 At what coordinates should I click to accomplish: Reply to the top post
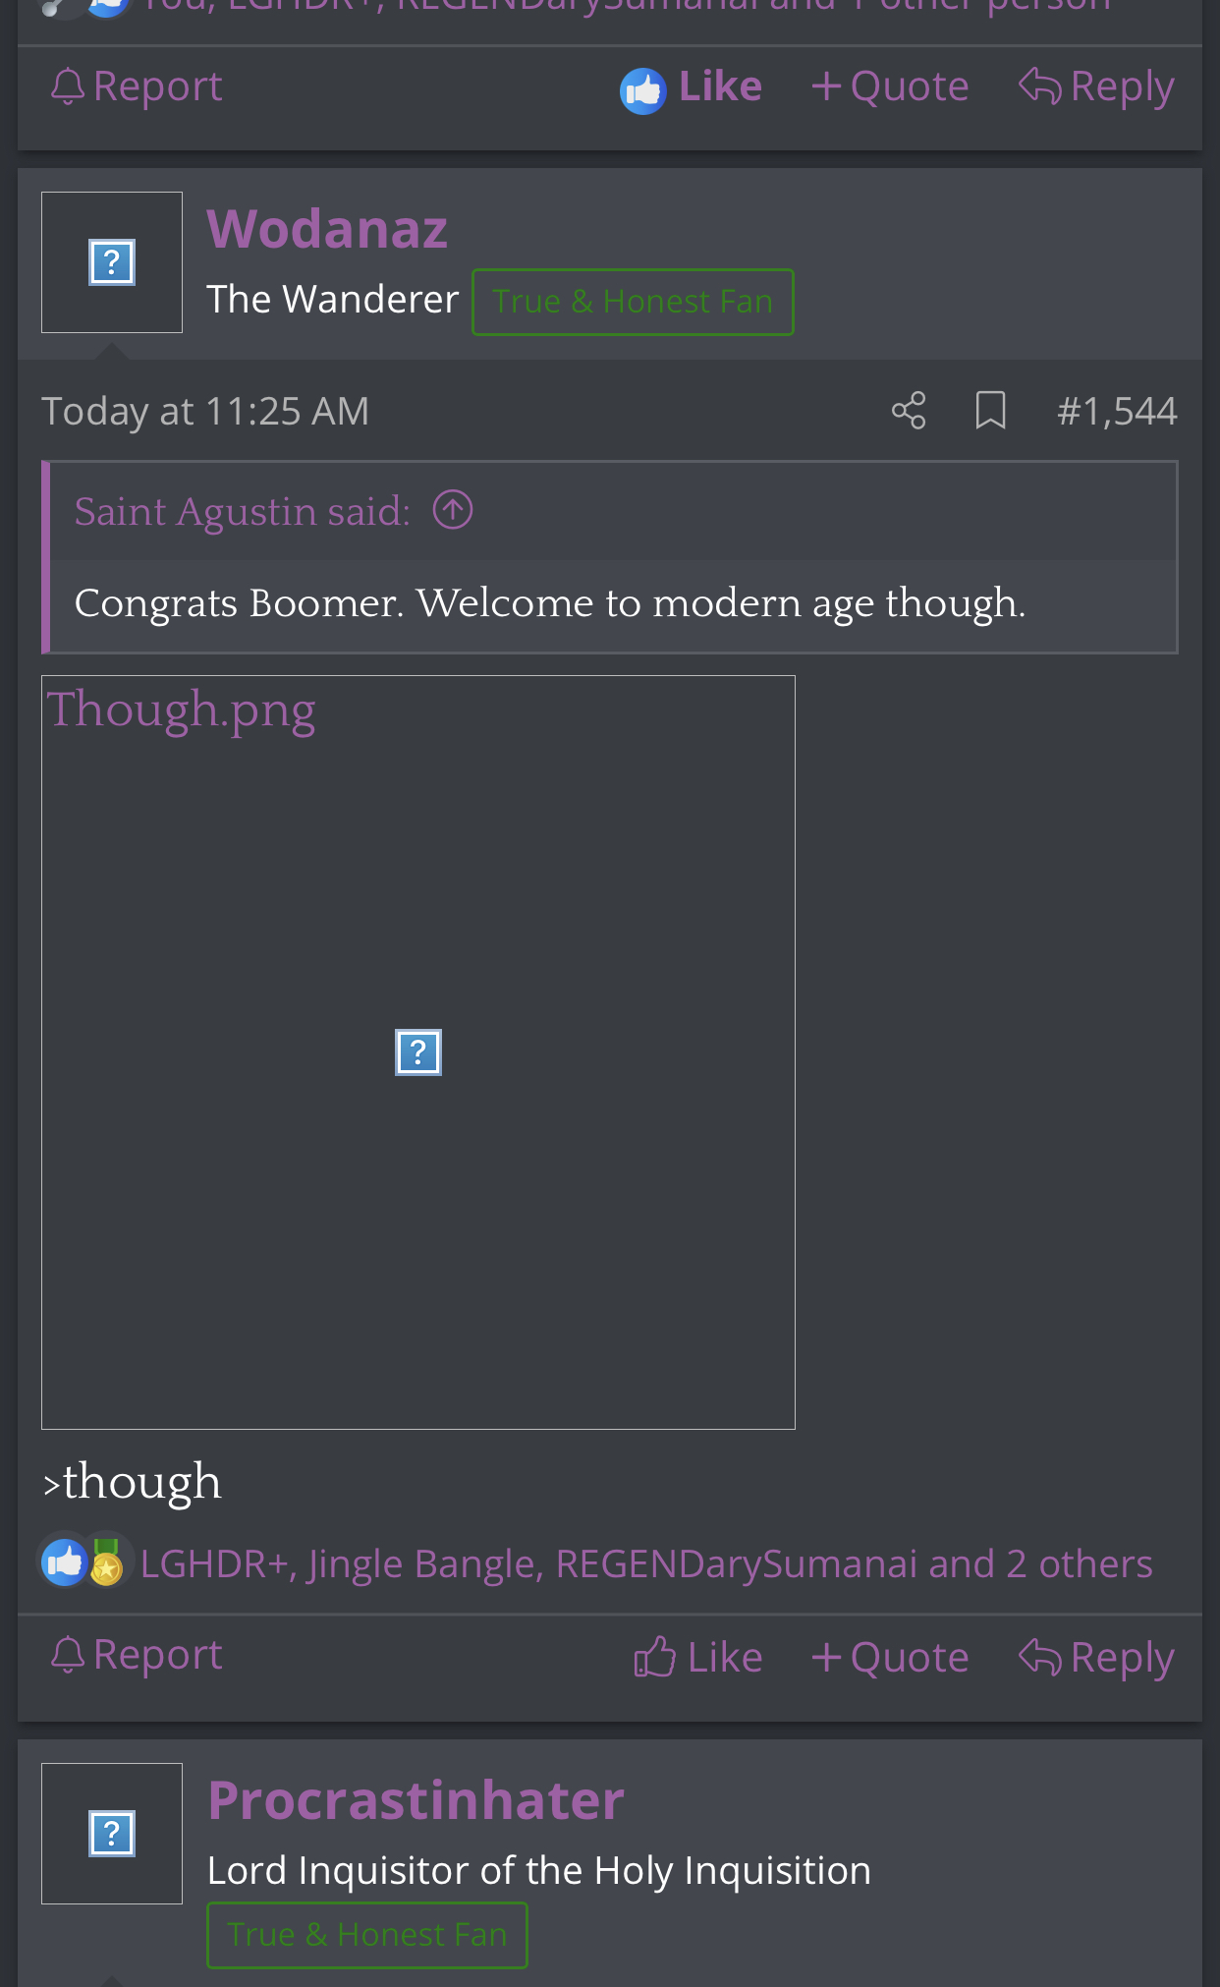click(1096, 86)
